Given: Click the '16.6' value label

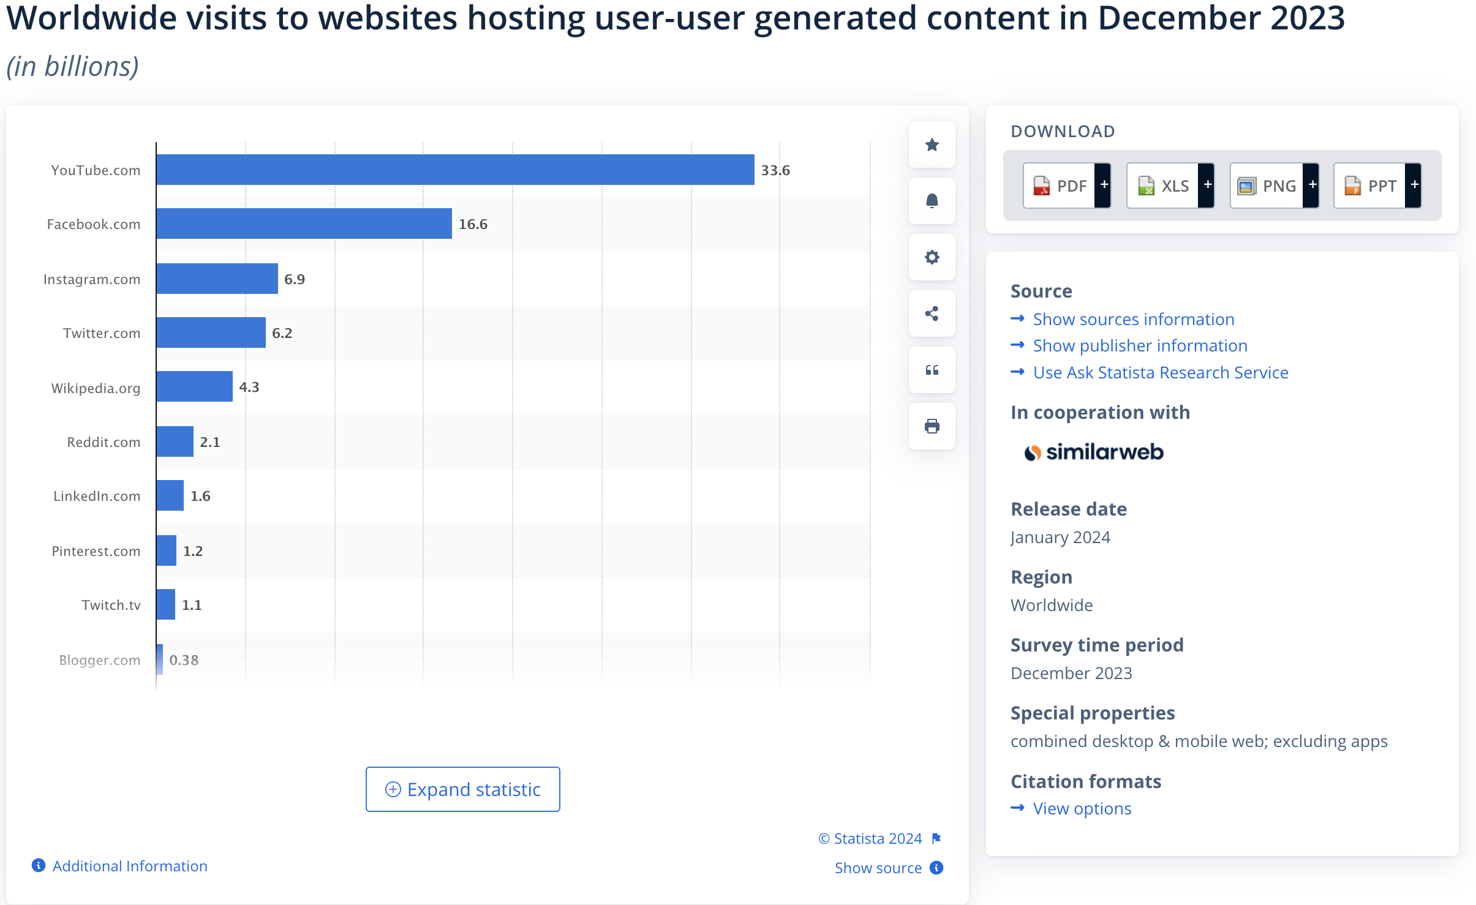Looking at the screenshot, I should pos(473,224).
